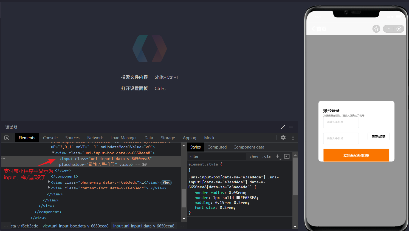Open the Computed styles tab
Screen dimensions: 409x231
click(217, 147)
